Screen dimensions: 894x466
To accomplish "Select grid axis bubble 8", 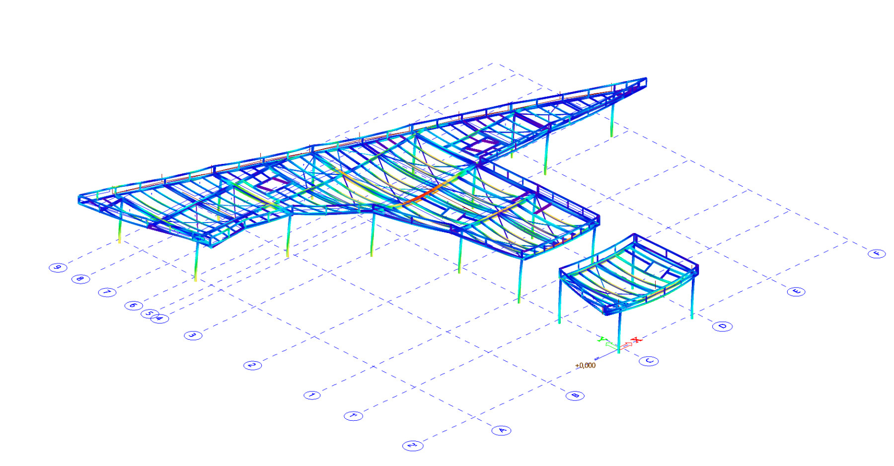I will (80, 279).
